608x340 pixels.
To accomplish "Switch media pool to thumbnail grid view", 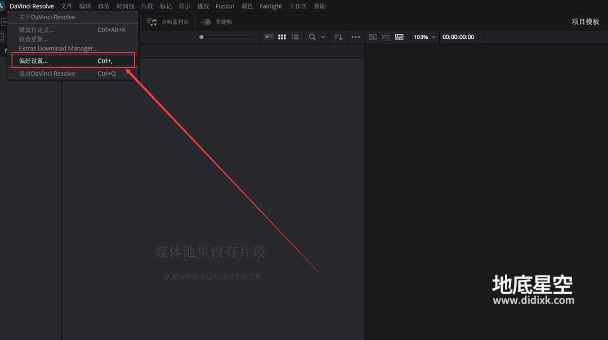I will pos(282,37).
